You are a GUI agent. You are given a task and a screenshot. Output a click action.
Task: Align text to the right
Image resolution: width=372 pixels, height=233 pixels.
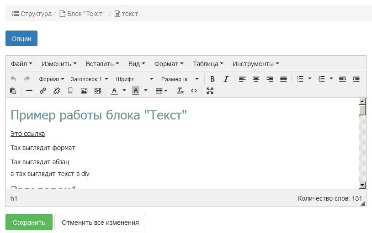click(270, 79)
